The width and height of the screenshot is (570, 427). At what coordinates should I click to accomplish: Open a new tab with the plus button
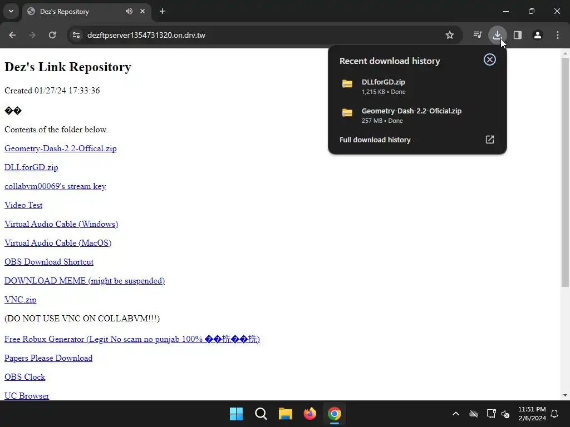pyautogui.click(x=163, y=11)
